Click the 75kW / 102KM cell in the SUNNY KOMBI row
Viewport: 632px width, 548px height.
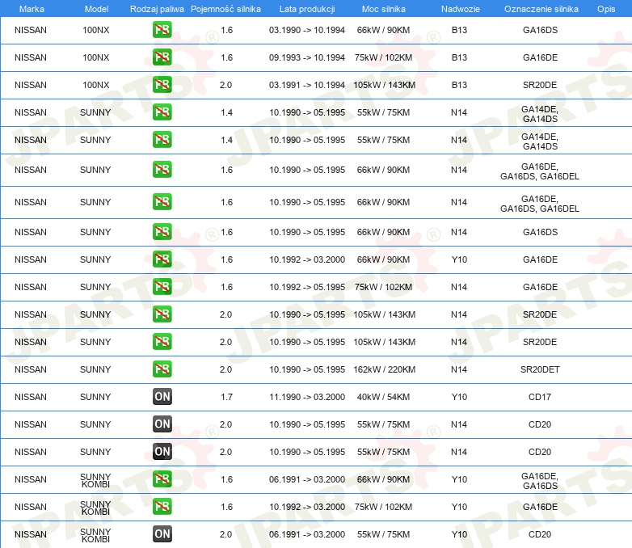pyautogui.click(x=383, y=507)
